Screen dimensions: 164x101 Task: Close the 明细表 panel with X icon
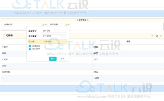click(x=161, y=36)
